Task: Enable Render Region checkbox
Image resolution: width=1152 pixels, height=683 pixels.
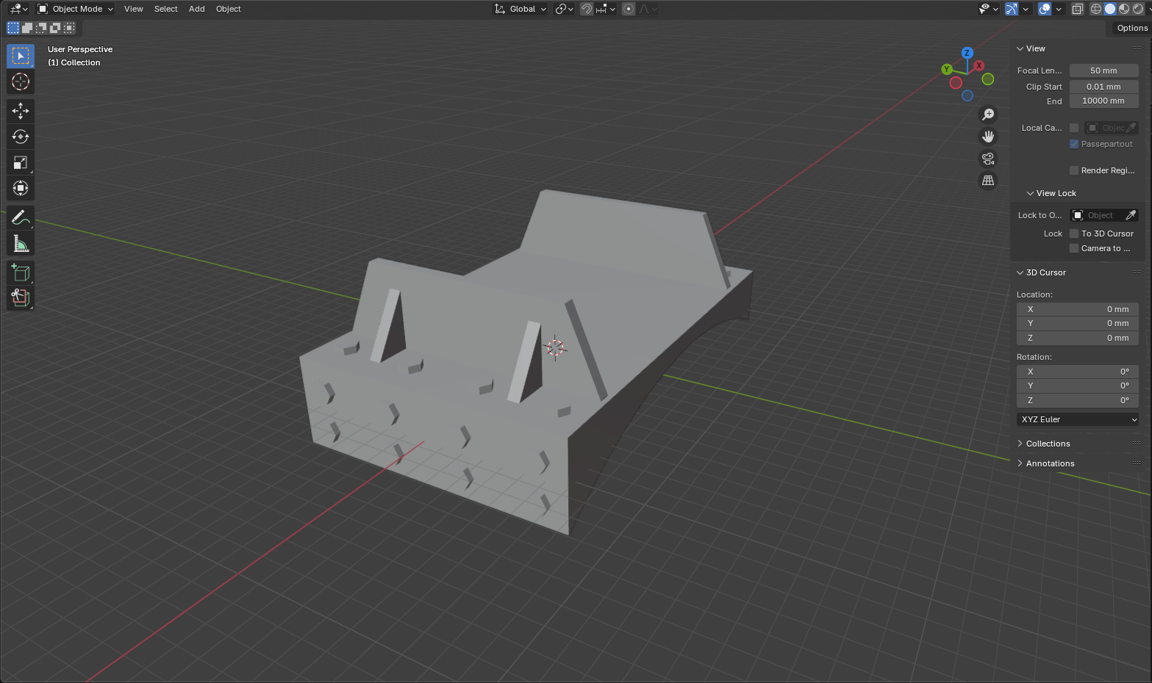Action: click(1074, 170)
